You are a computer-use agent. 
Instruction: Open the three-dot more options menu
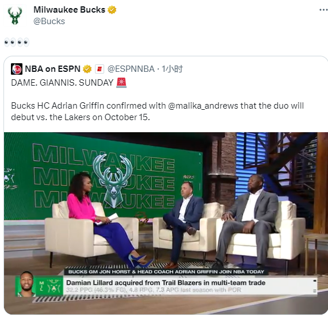click(323, 10)
